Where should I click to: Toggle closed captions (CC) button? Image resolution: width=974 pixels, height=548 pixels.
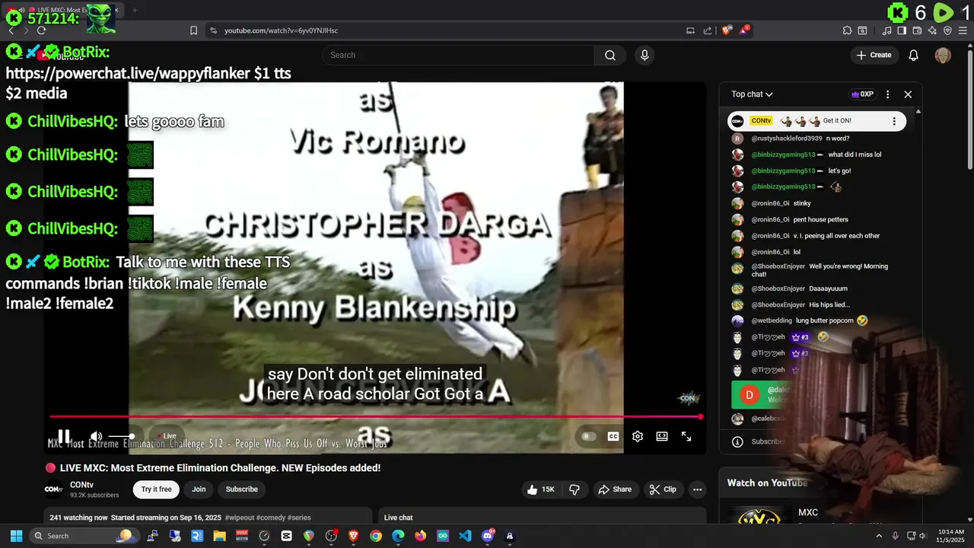(613, 436)
